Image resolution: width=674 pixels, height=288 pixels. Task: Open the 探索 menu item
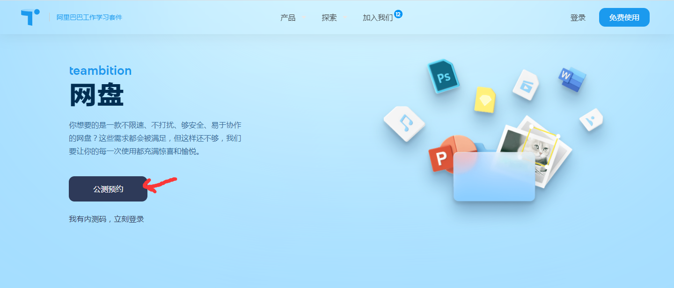[x=329, y=18]
